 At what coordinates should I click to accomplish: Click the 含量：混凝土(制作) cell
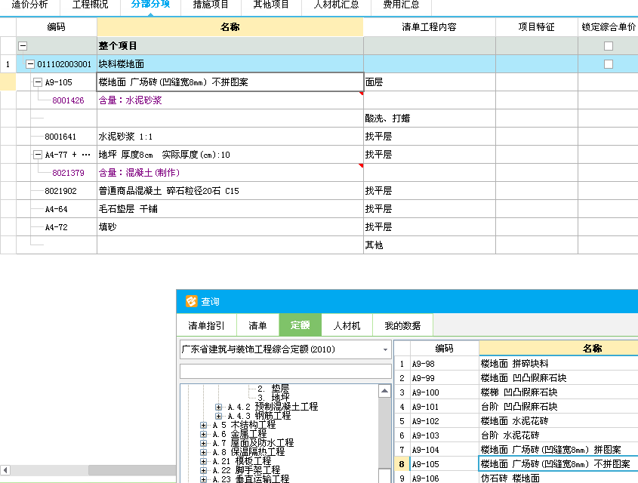pyautogui.click(x=230, y=172)
